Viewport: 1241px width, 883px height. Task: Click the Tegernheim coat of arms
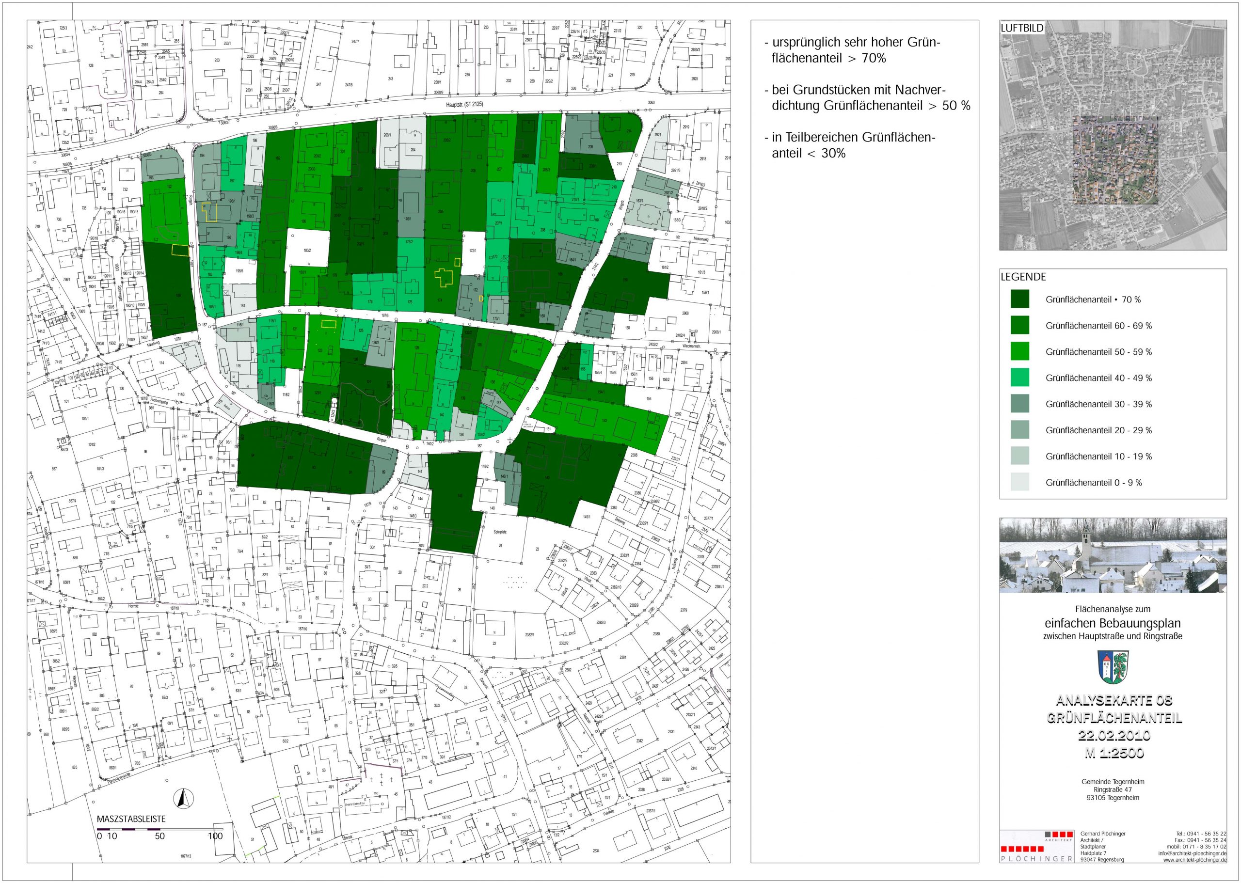coord(1113,667)
